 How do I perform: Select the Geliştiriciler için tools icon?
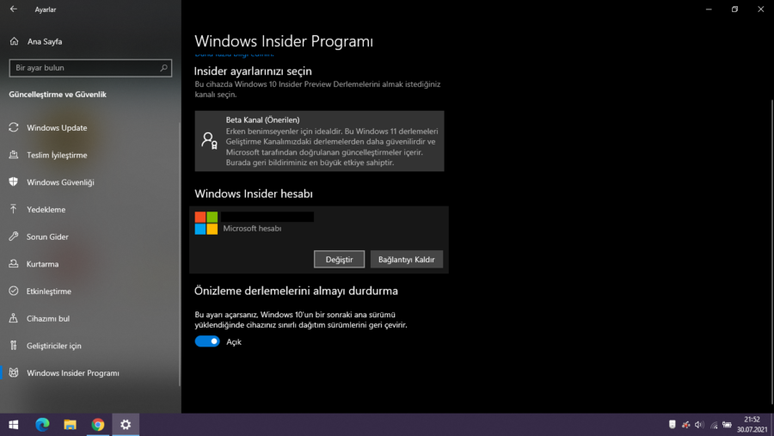coord(14,346)
